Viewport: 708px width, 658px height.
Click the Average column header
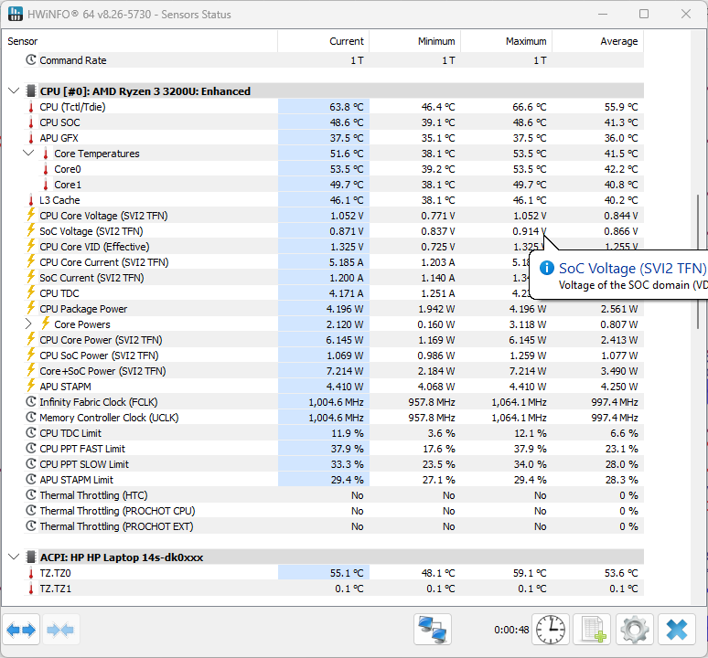(x=598, y=41)
